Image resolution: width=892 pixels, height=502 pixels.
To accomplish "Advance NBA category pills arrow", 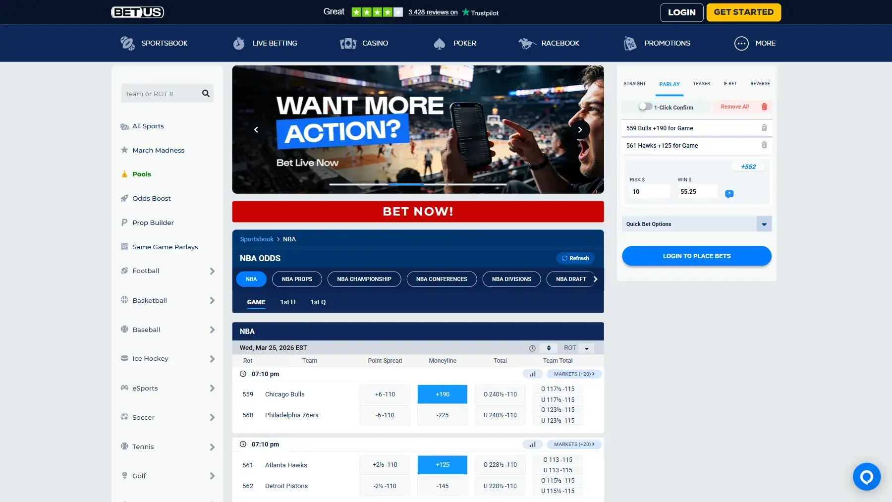I will (x=595, y=279).
